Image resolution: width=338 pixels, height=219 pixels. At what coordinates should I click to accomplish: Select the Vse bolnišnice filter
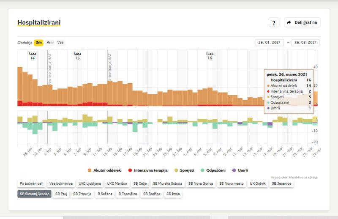point(61,184)
